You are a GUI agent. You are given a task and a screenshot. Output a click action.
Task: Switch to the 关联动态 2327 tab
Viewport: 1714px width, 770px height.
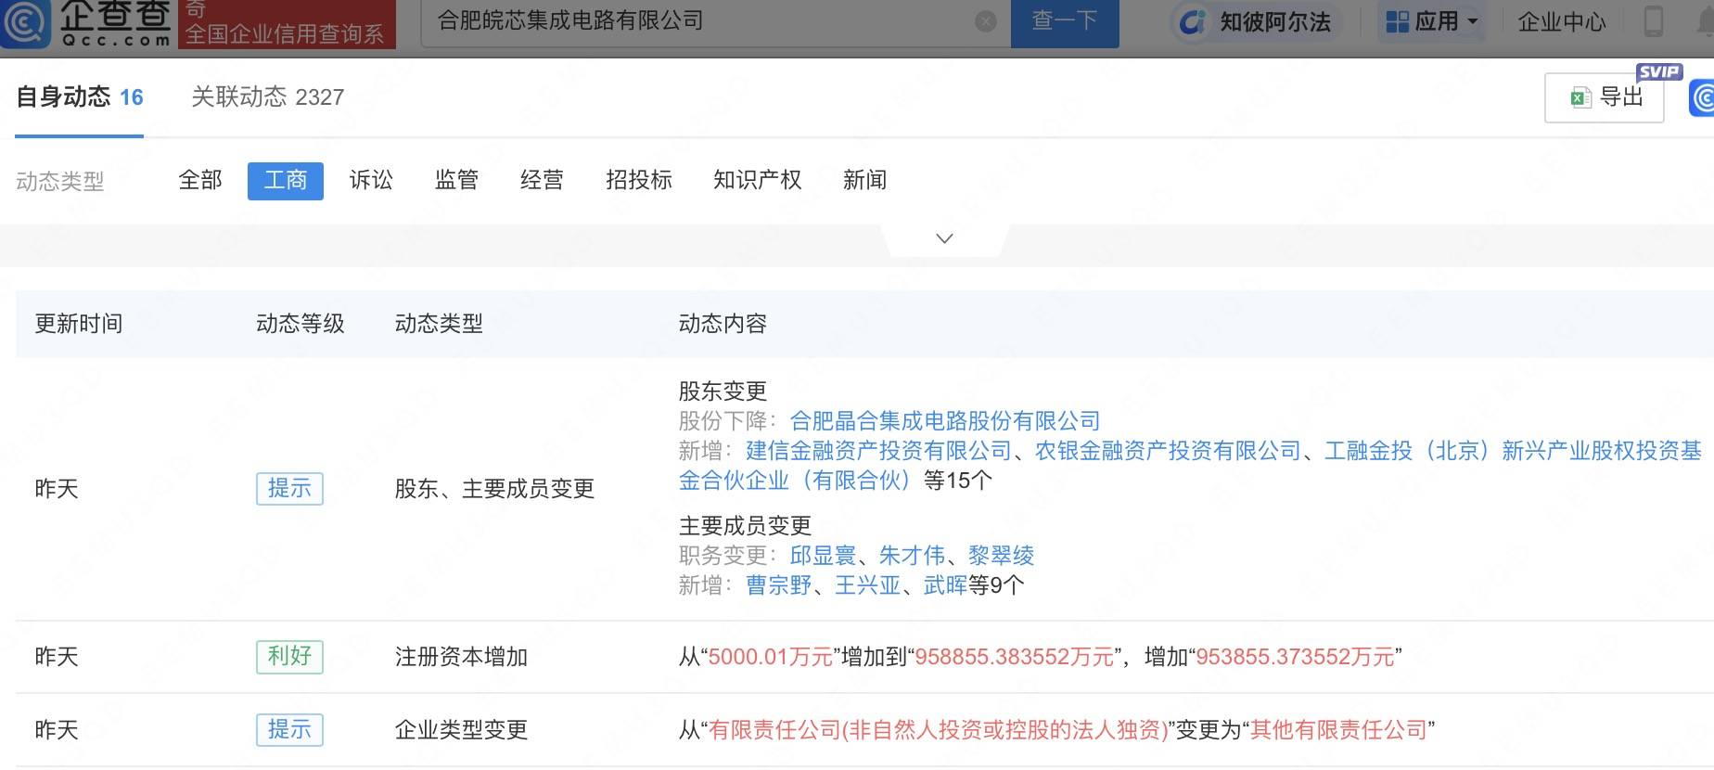point(267,96)
